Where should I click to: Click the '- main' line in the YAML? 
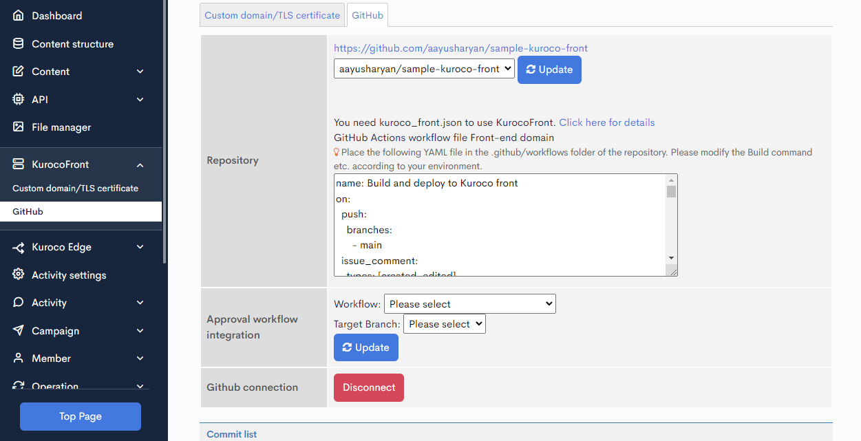[x=367, y=246]
